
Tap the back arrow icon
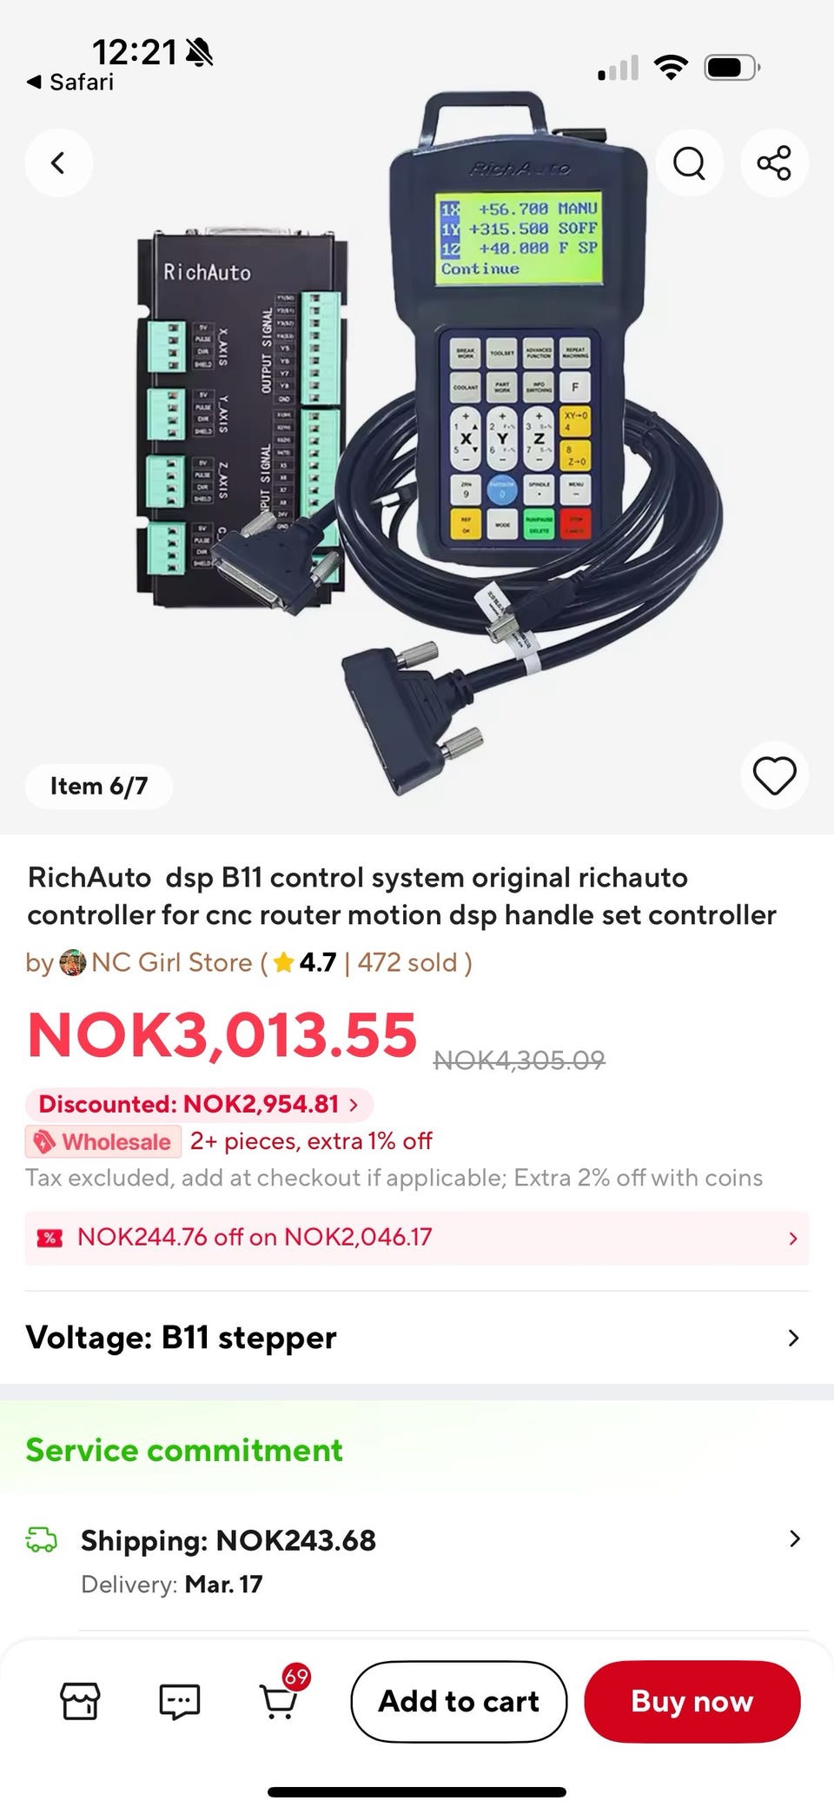click(x=58, y=163)
